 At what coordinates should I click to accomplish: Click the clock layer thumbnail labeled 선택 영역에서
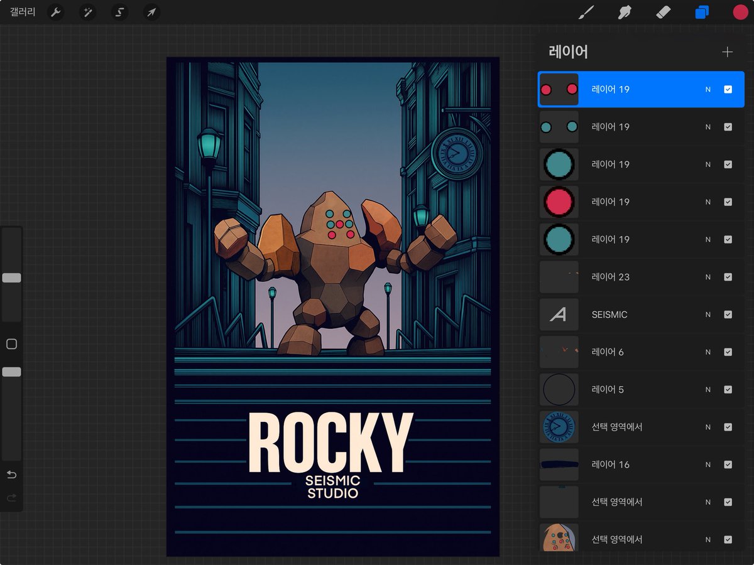(x=559, y=427)
